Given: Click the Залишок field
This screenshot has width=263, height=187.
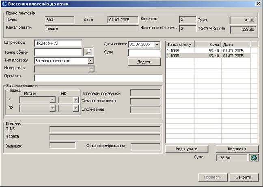Looking at the screenshot, I should click(x=63, y=146).
